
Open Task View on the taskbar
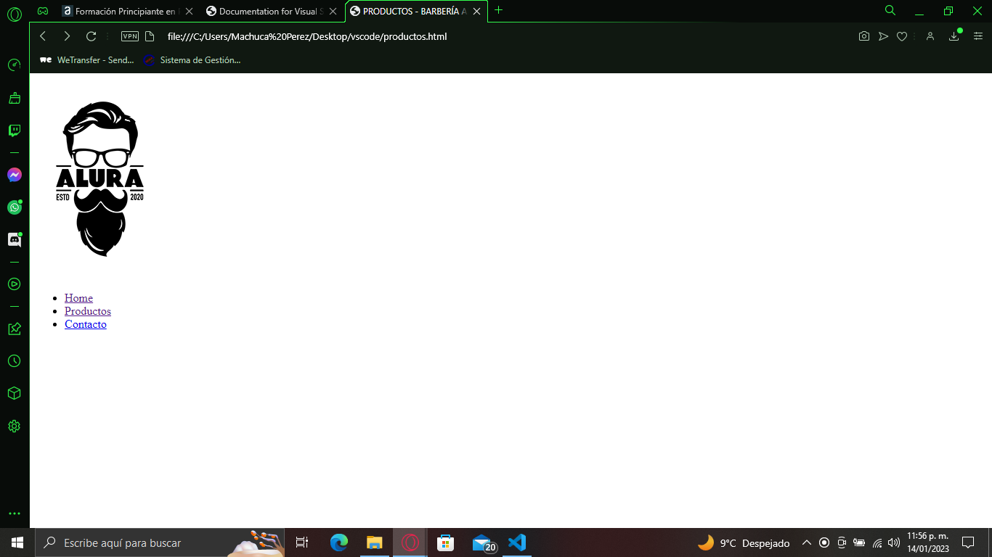(302, 542)
